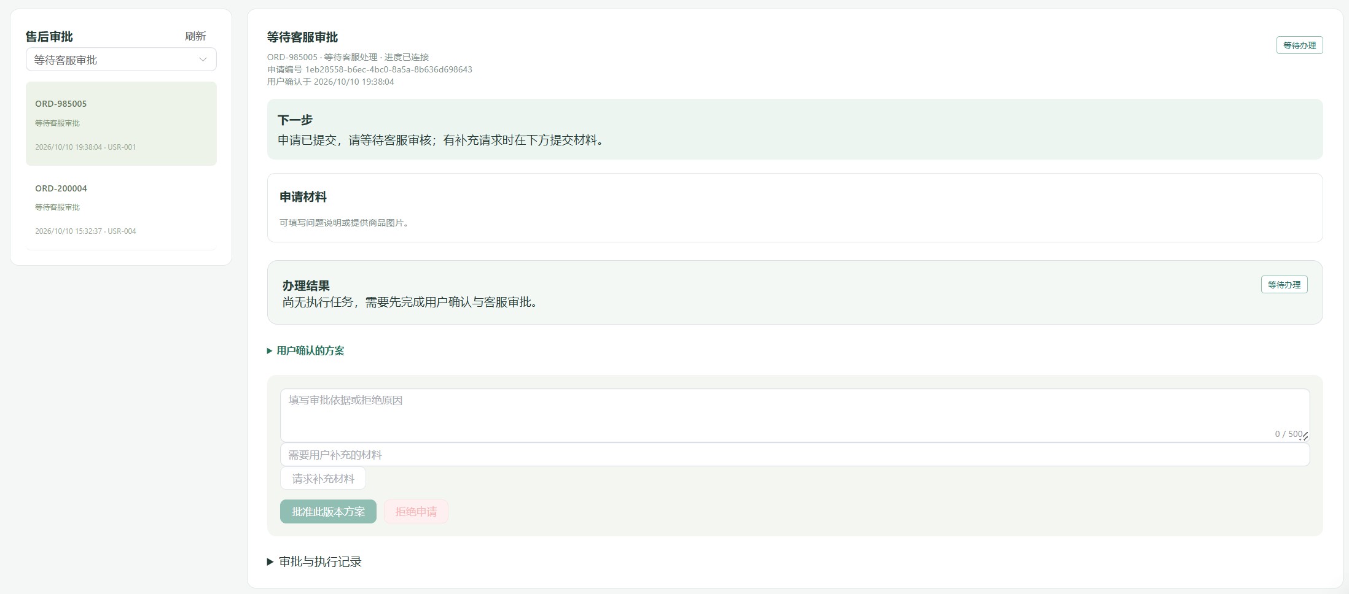
Task: Click the dropdown chevron arrow icon
Action: coord(203,60)
